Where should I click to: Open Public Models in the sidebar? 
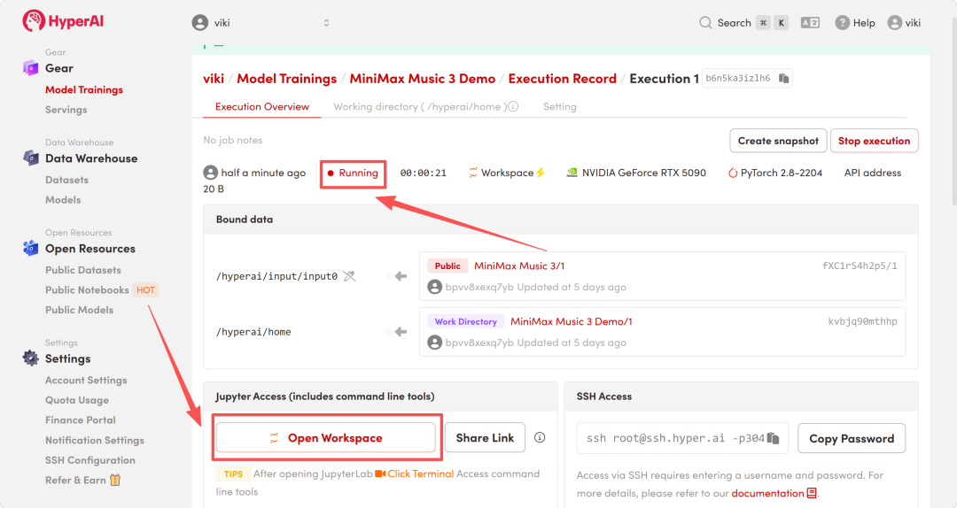click(80, 310)
